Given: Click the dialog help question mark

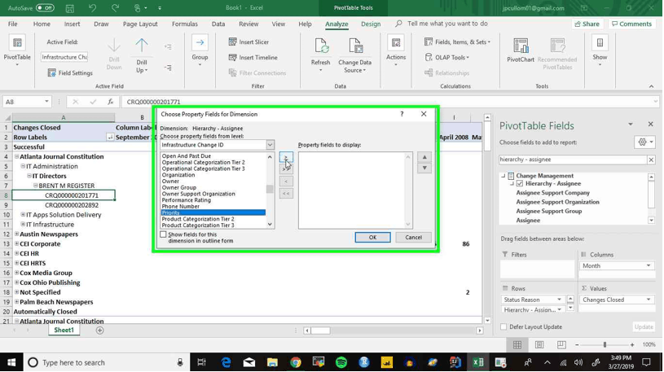Looking at the screenshot, I should [x=402, y=114].
